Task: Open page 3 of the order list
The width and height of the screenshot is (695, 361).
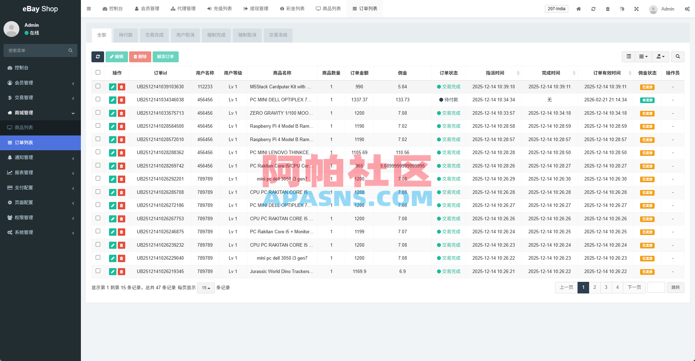Action: point(606,287)
